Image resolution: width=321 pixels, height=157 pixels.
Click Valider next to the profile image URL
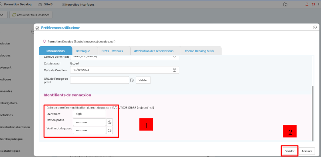143,80
